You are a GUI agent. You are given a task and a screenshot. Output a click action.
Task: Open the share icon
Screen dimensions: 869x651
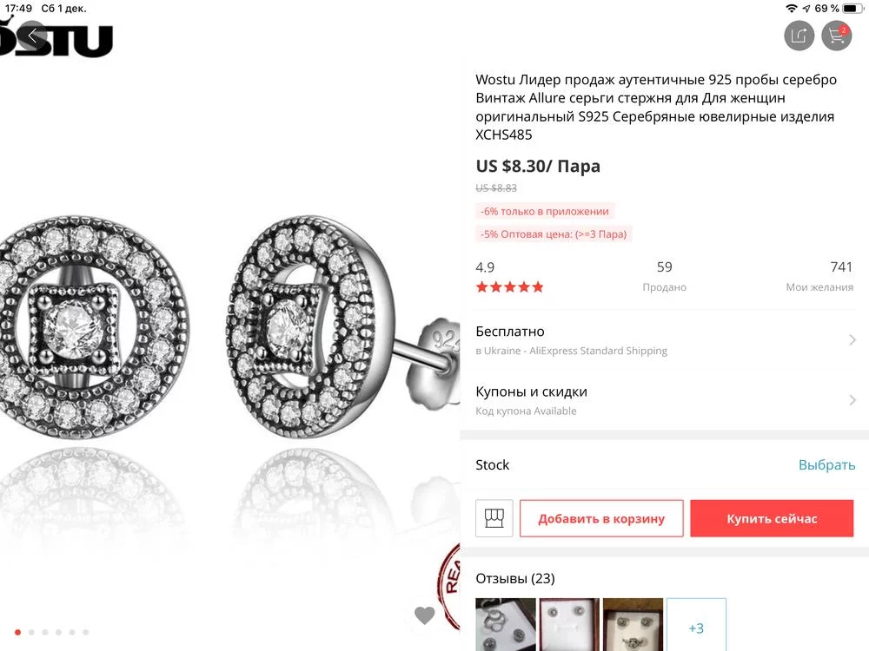pos(799,36)
